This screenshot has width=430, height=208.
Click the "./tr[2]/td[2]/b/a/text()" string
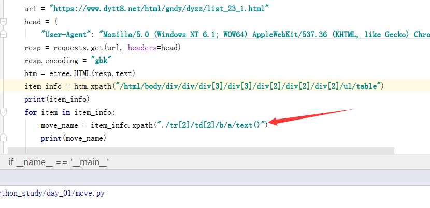(x=212, y=125)
